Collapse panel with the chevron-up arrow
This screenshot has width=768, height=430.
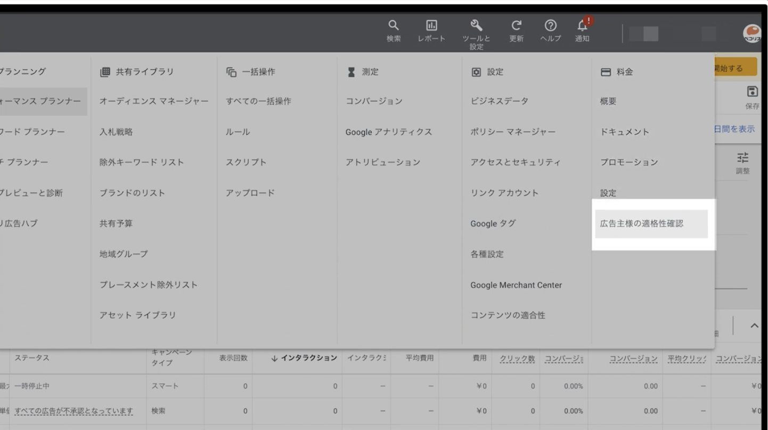coord(755,326)
